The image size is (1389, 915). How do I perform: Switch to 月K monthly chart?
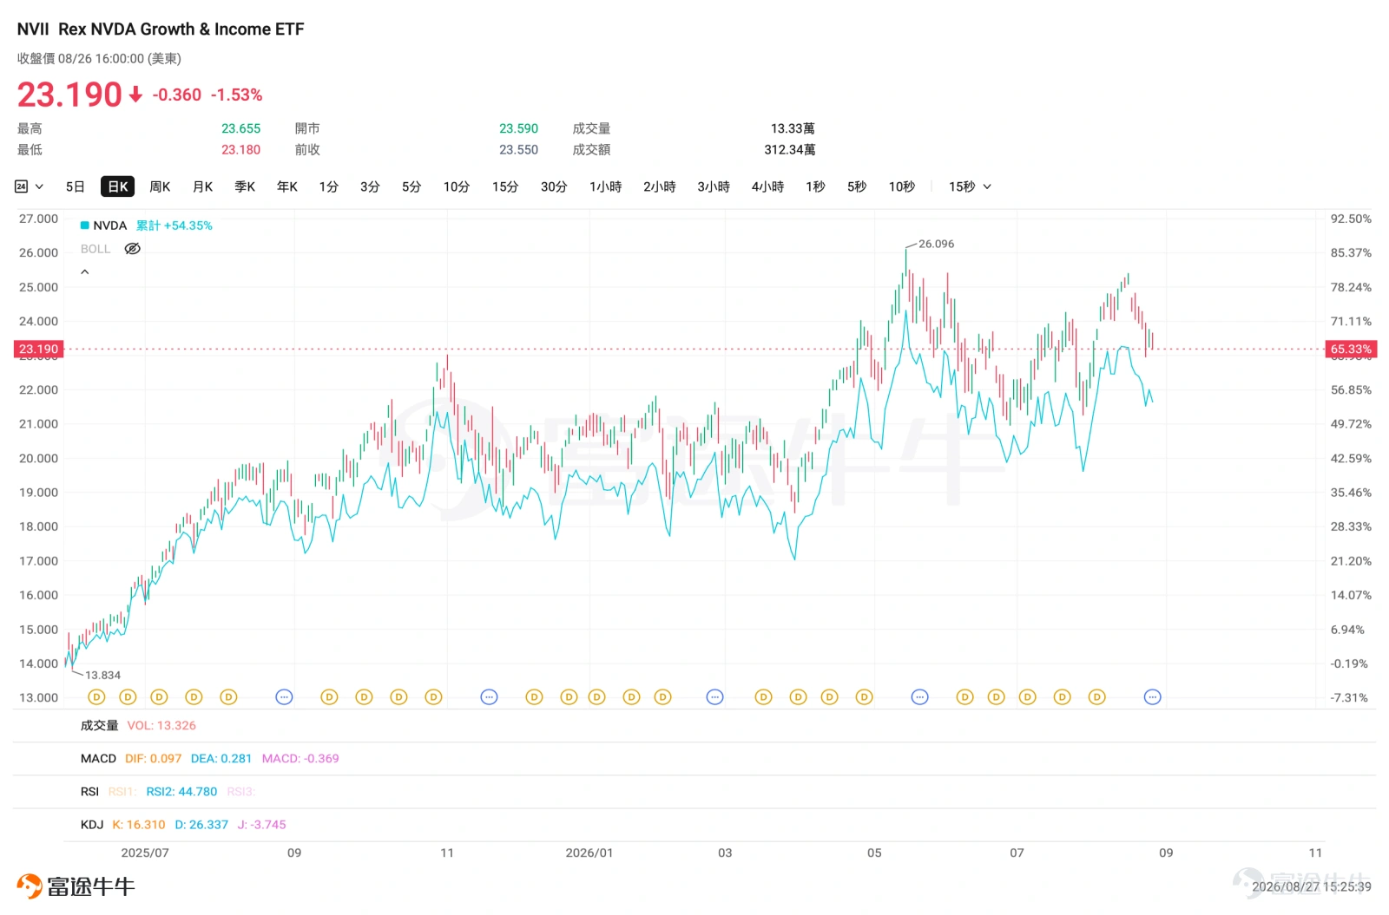(x=202, y=186)
